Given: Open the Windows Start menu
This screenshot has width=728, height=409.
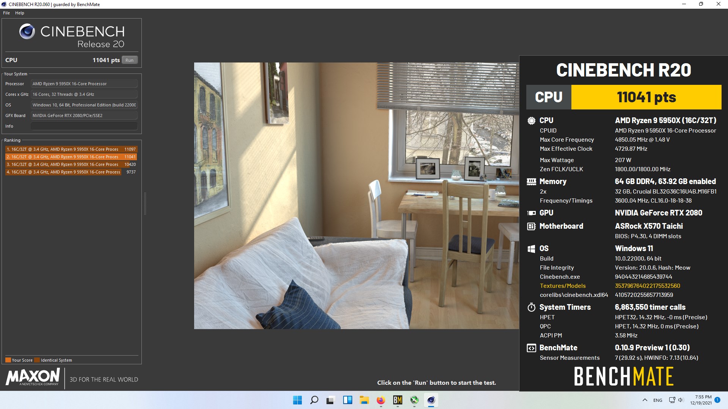Looking at the screenshot, I should (298, 400).
